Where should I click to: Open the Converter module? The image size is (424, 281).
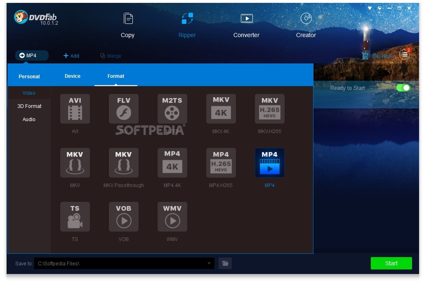pos(246,25)
